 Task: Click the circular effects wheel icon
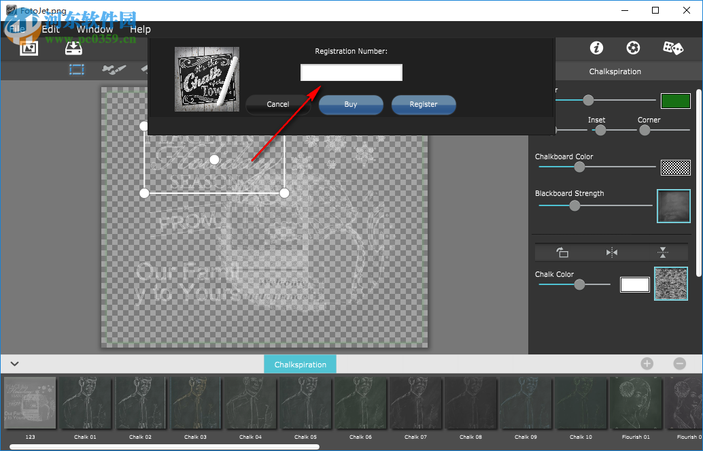click(633, 48)
